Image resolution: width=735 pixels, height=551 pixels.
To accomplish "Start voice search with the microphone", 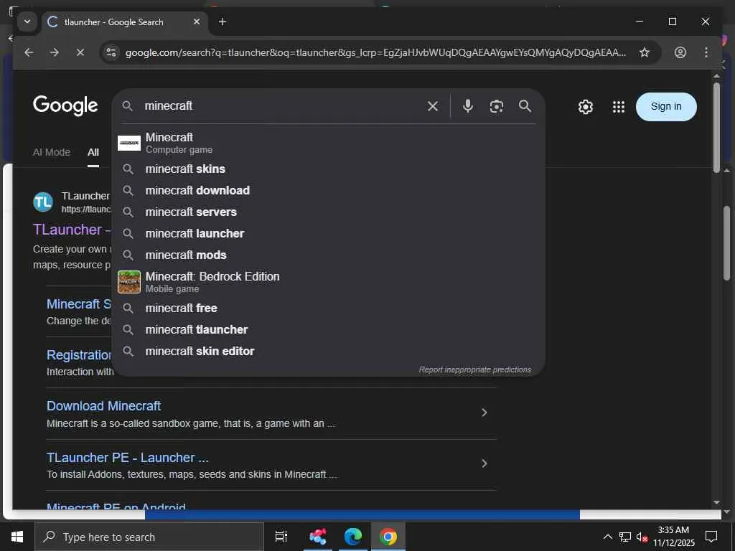I will (467, 106).
